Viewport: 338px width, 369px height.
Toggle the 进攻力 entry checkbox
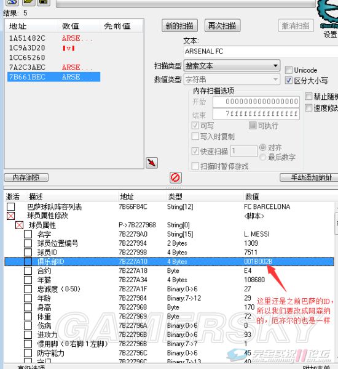(x=28, y=335)
